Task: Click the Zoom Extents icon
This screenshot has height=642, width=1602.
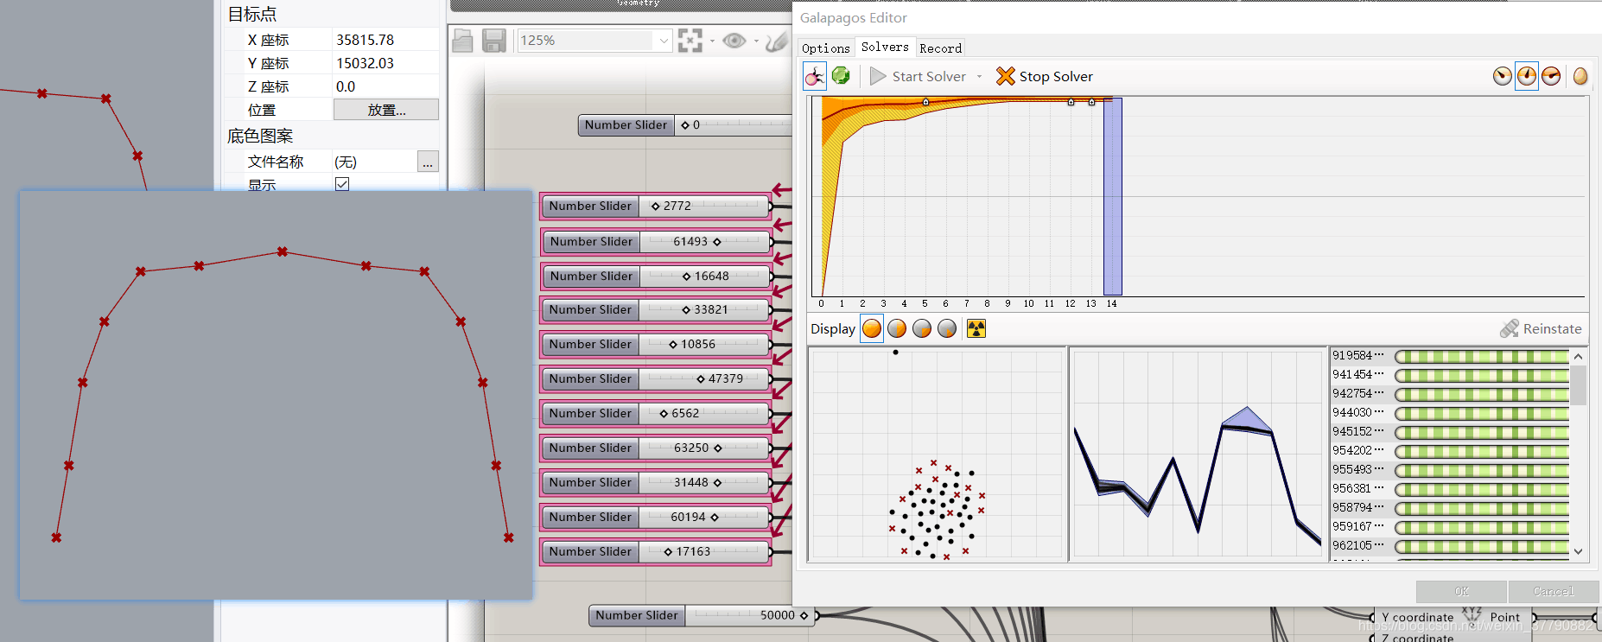Action: click(690, 41)
